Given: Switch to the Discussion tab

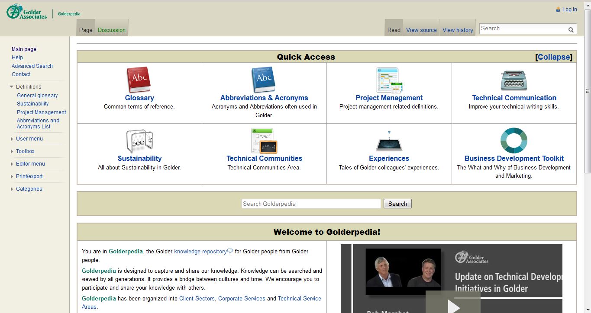Looking at the screenshot, I should point(112,30).
